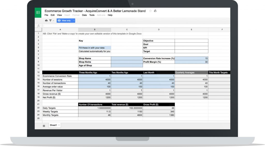Image resolution: width=265 pixels, height=147 pixels.
Task: Click the Drive status icon beside the star
Action: point(155,11)
